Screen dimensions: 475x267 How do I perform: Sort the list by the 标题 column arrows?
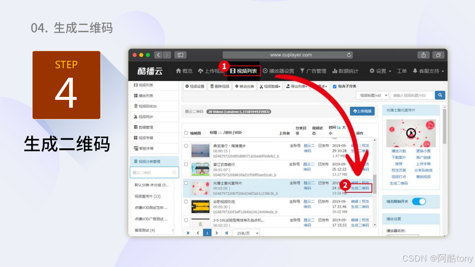click(x=220, y=133)
